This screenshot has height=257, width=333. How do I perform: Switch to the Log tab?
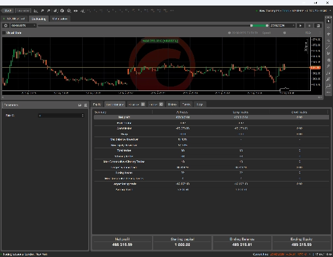coord(200,104)
